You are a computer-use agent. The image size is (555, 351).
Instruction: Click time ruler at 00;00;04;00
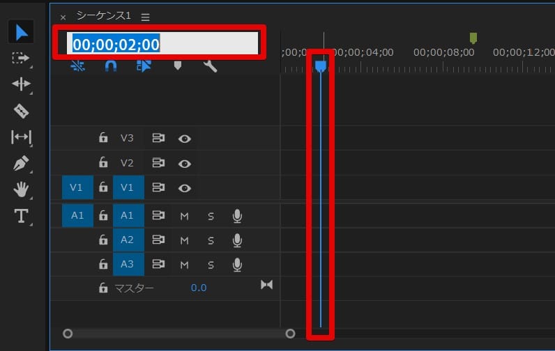[363, 52]
